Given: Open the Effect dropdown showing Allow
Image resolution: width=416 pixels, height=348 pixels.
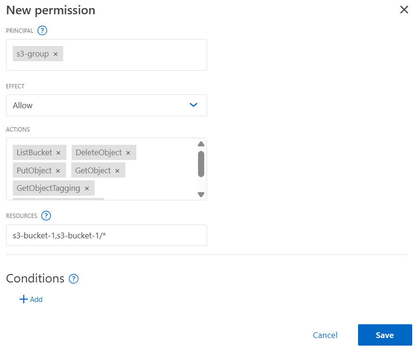Looking at the screenshot, I should (x=106, y=105).
